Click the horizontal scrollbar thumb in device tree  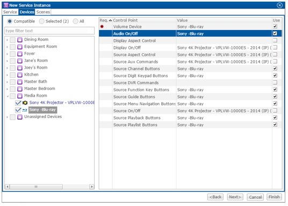pos(36,187)
